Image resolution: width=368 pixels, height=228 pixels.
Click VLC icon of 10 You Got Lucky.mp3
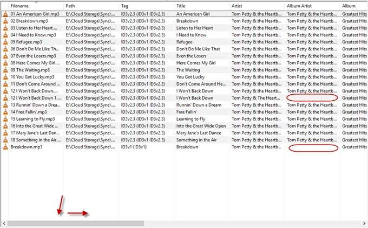click(5, 77)
